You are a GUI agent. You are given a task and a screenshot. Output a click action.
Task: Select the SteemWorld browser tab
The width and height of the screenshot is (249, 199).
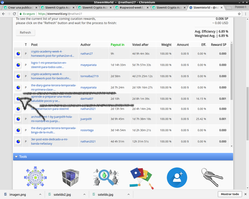coord(206,7)
